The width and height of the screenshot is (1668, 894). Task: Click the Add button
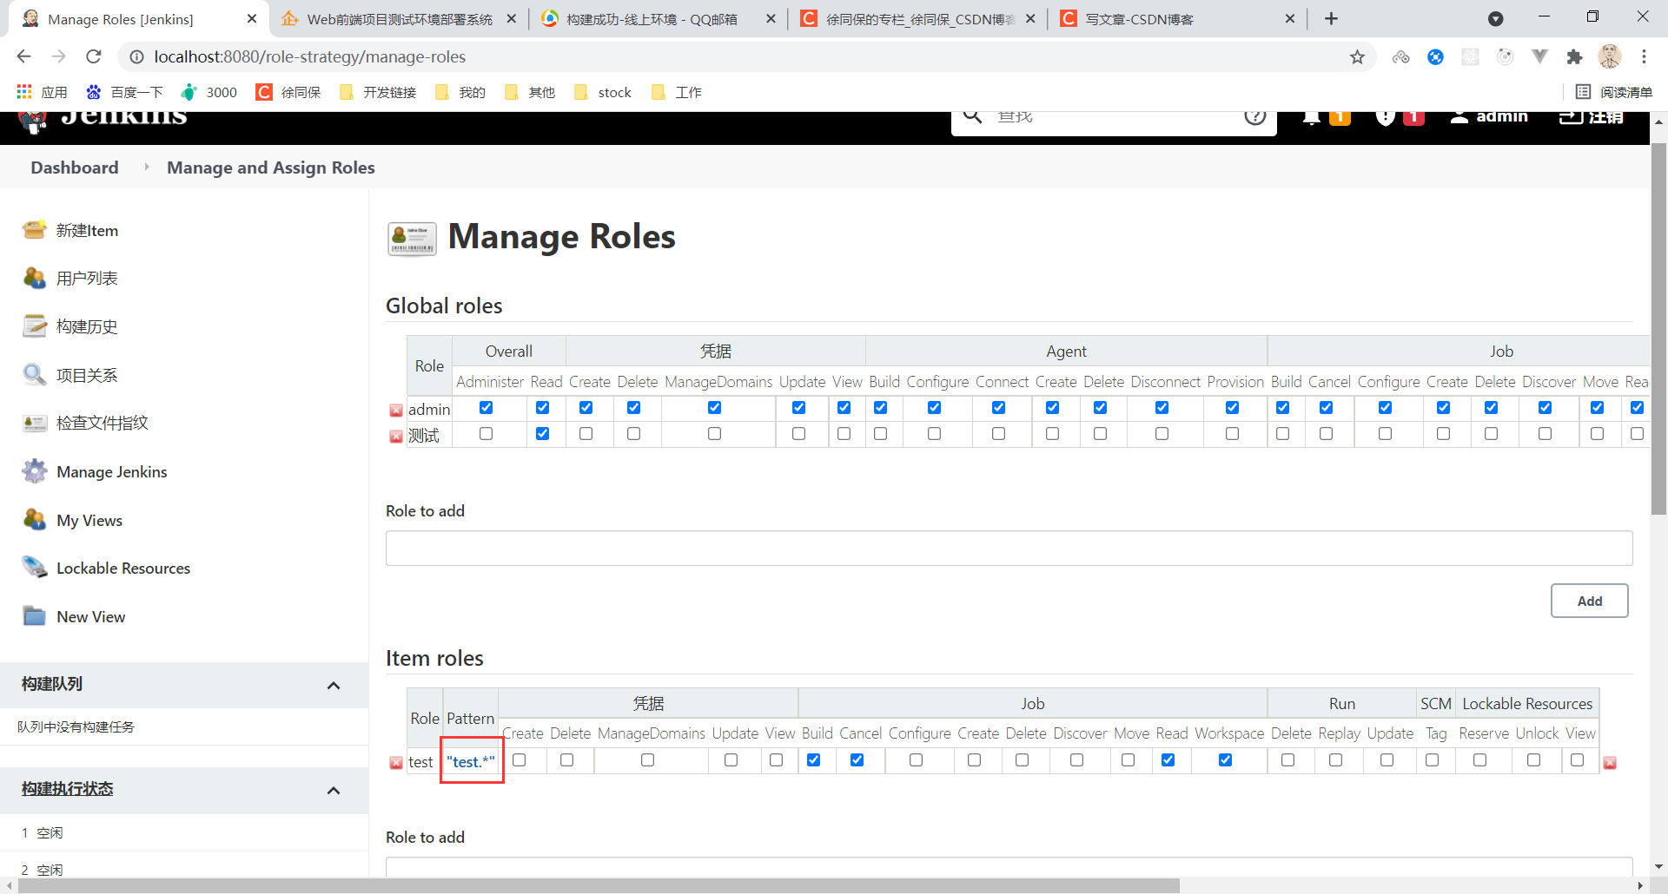coord(1589,601)
